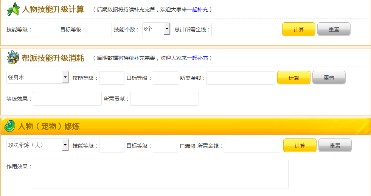Screen dimensions: 371x196
Task: Focus the 技能等级 field in 人物技能升级计算
Action: point(45,30)
